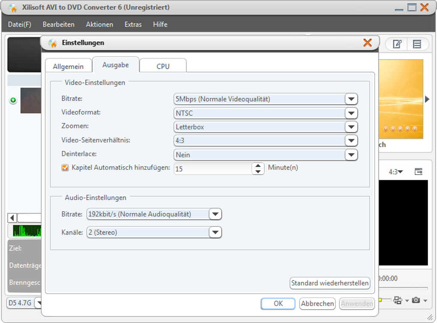The image size is (437, 323).
Task: Open the Videoformat NTSC dropdown
Action: coord(351,113)
